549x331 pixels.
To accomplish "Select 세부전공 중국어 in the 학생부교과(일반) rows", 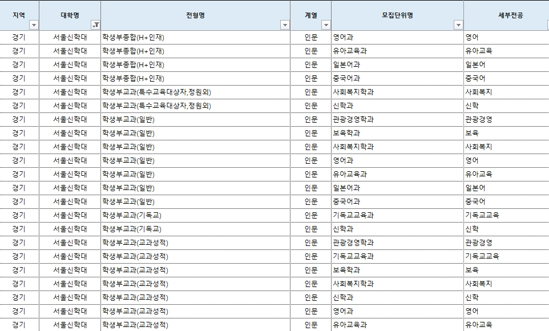I will coord(475,201).
